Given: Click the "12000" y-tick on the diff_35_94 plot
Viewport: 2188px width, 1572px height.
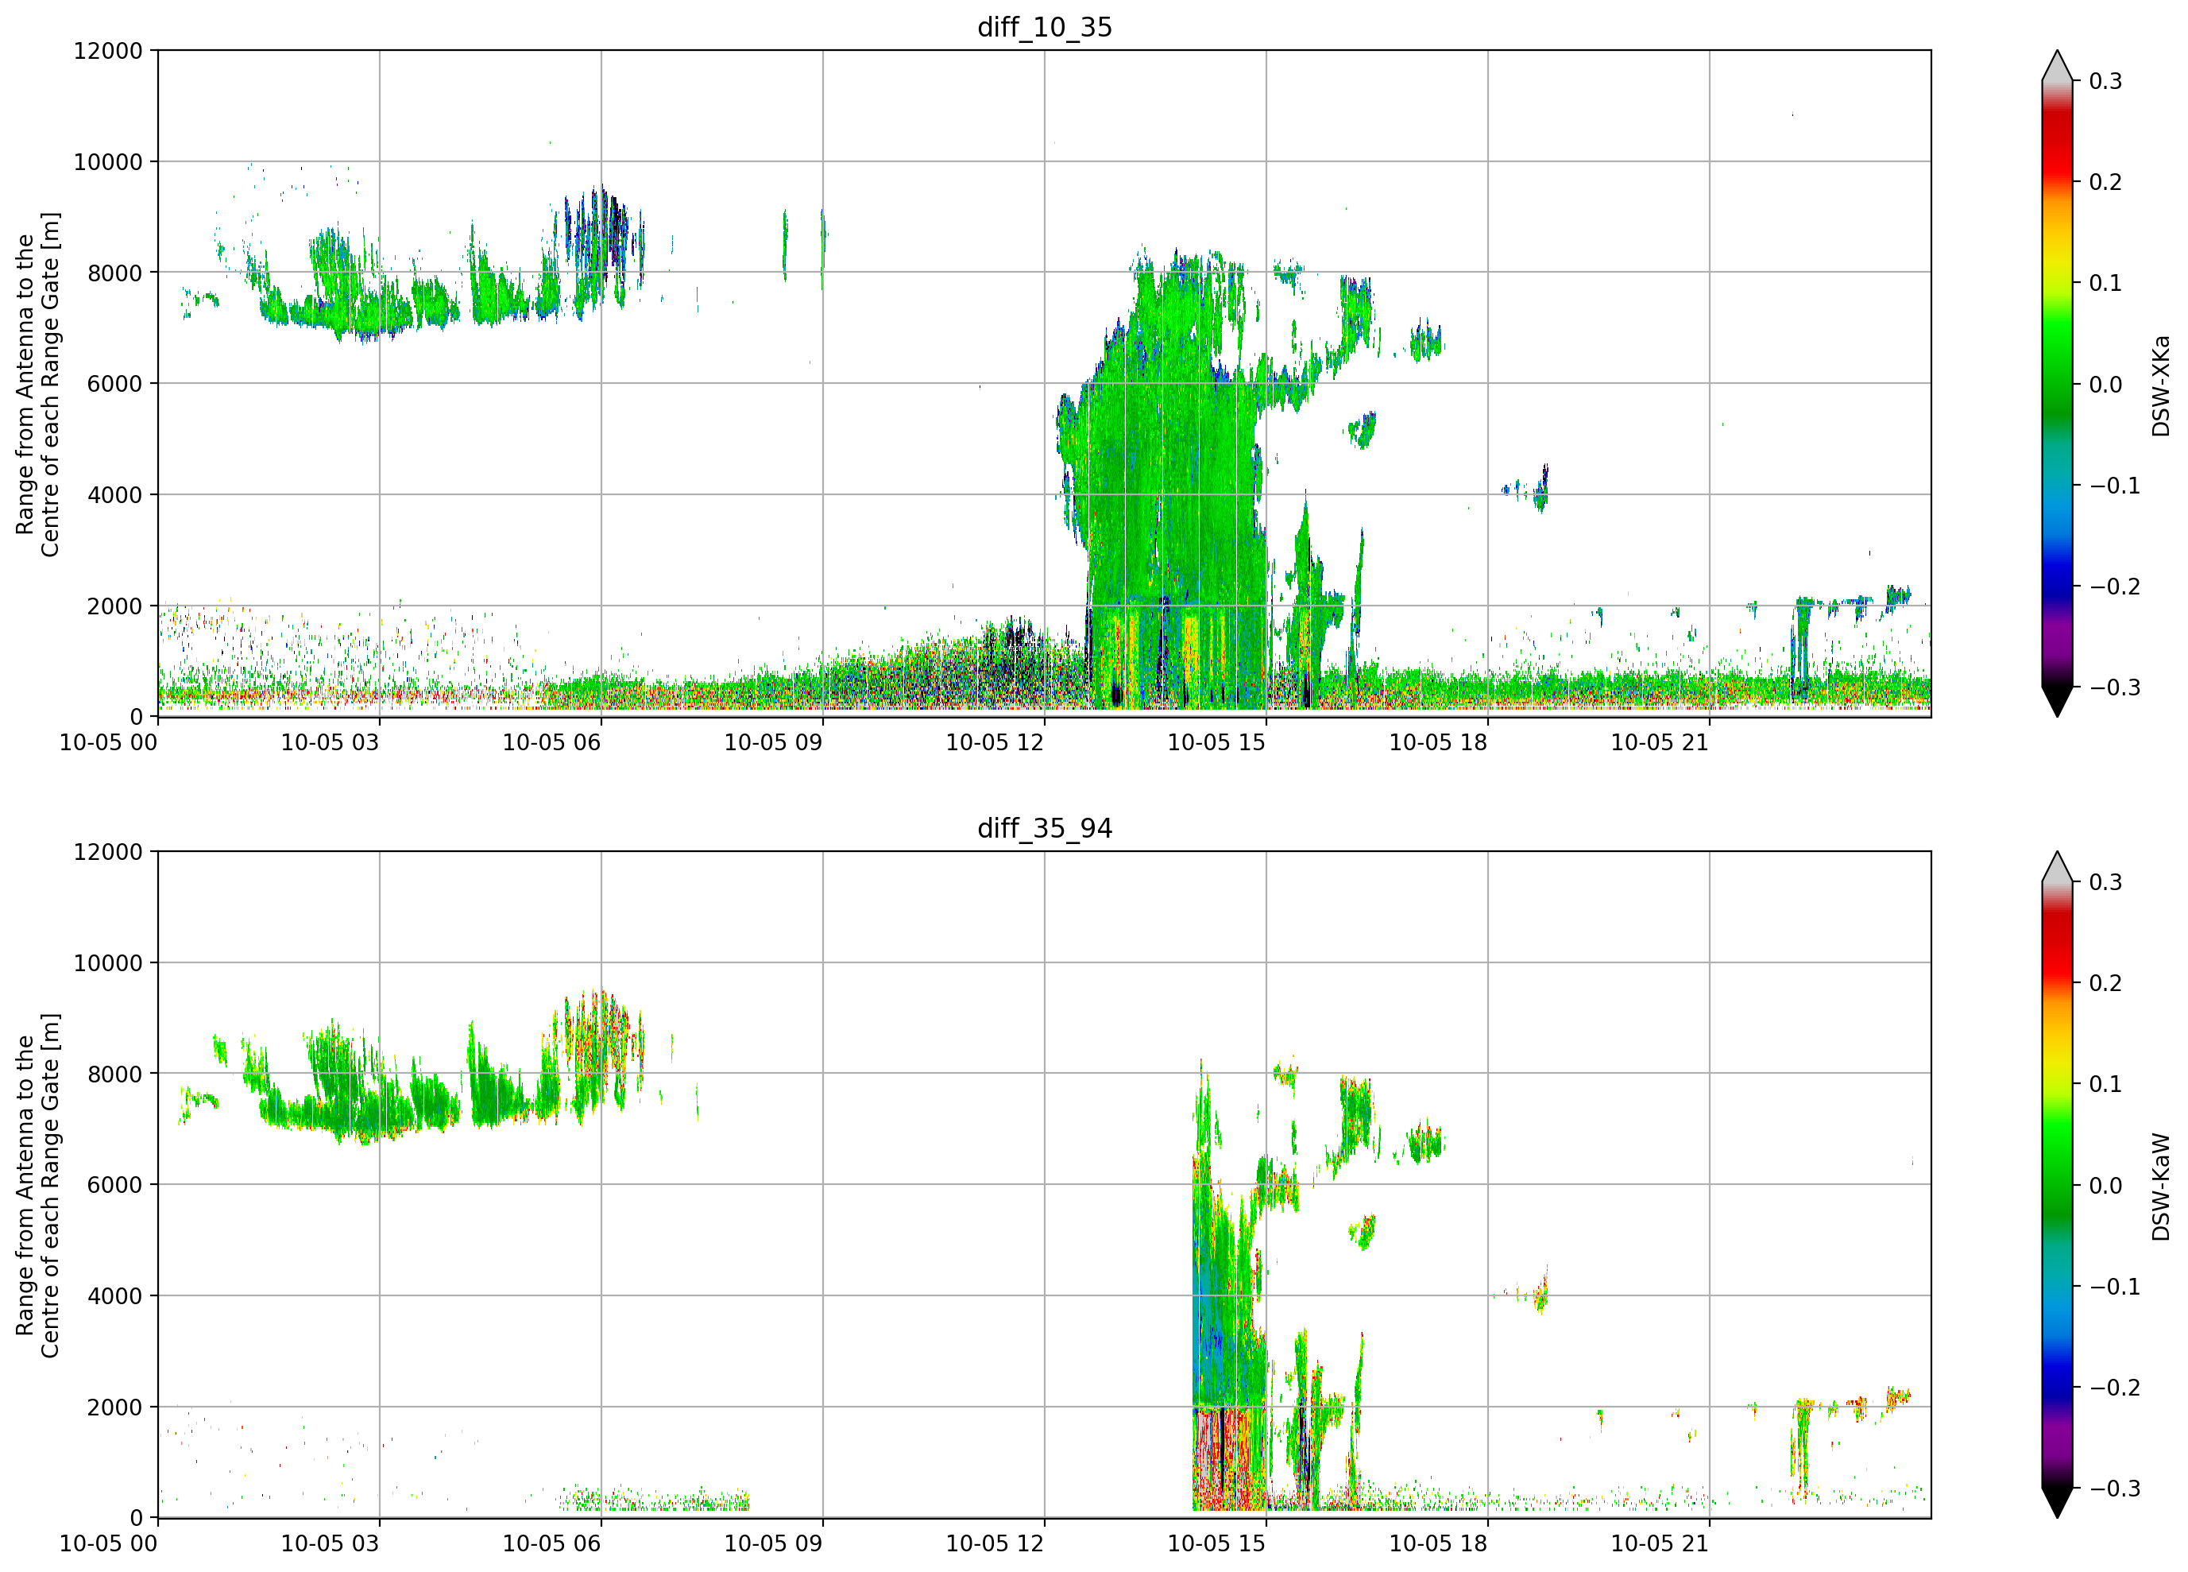Looking at the screenshot, I should 108,851.
